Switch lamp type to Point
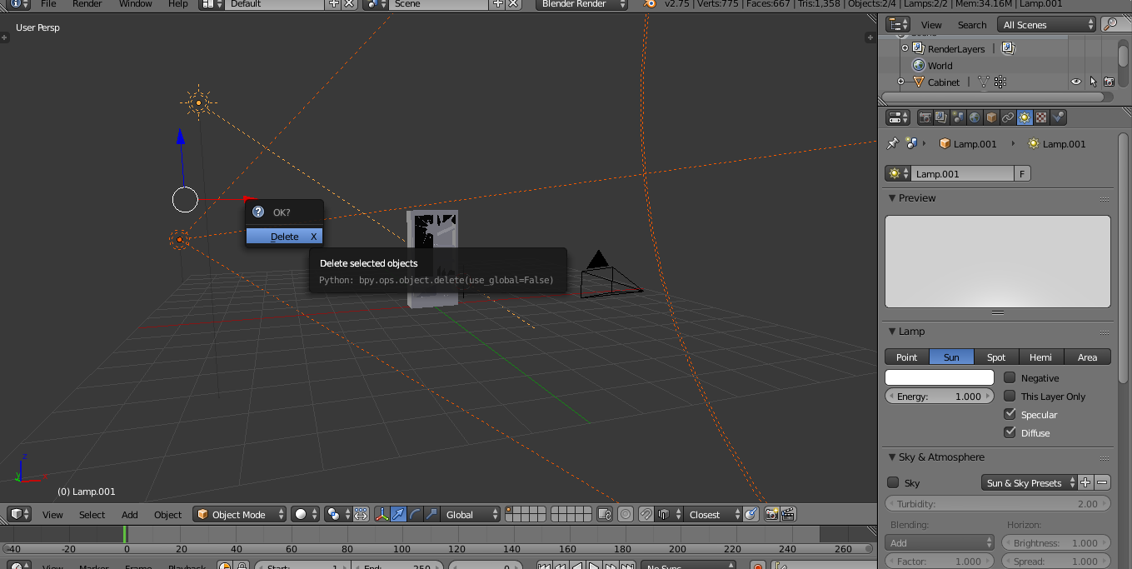This screenshot has width=1132, height=569. [906, 357]
